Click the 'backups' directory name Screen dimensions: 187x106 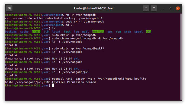[x=11, y=32]
